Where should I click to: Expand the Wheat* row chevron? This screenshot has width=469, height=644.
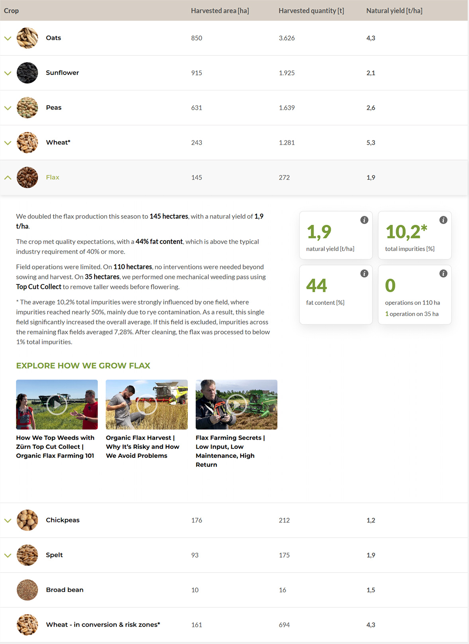click(x=8, y=143)
